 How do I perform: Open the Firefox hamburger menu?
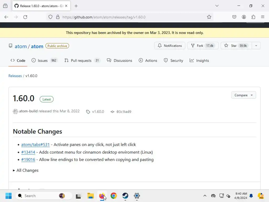click(263, 17)
